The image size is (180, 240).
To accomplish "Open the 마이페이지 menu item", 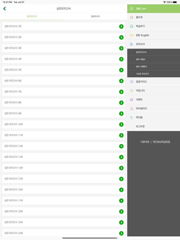I will 154,108.
